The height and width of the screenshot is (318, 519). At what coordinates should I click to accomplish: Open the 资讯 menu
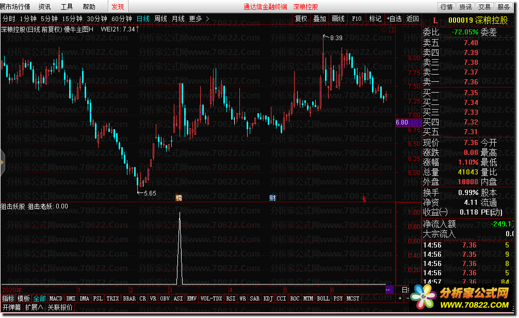[x=44, y=7]
